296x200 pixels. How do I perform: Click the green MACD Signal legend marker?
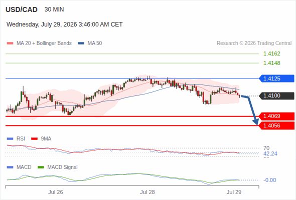click(41, 167)
